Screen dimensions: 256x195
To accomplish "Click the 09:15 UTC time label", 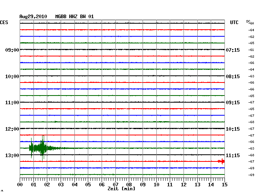I will (x=233, y=103).
